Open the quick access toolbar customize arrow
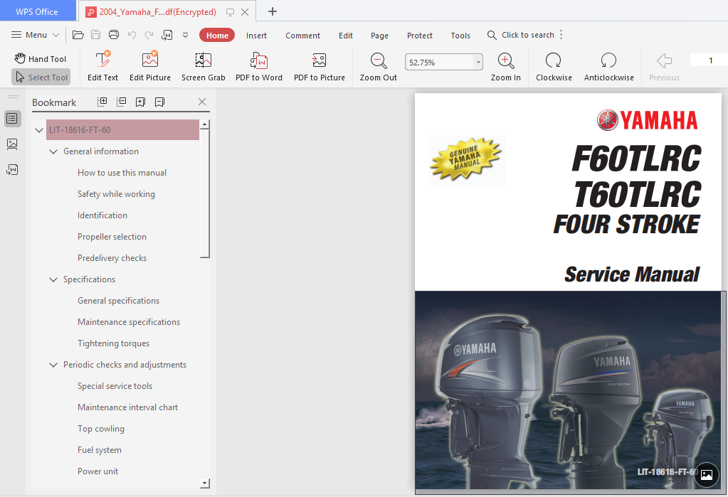This screenshot has width=728, height=497. tap(185, 35)
